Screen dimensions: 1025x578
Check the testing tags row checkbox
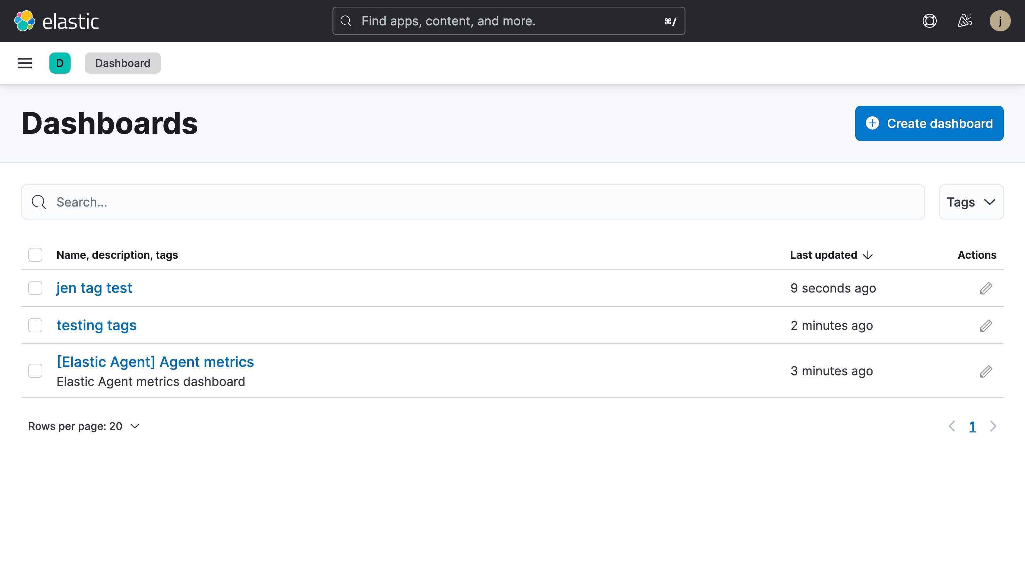coord(35,325)
